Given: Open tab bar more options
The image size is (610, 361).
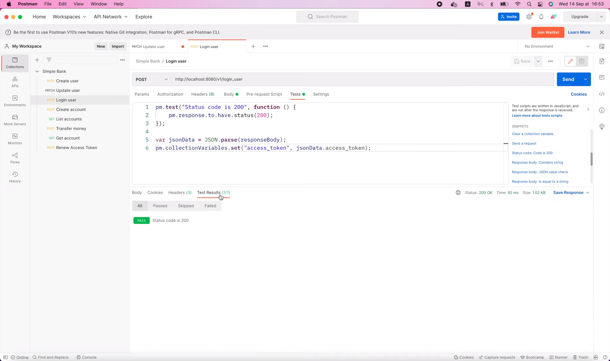Looking at the screenshot, I should tap(266, 46).
